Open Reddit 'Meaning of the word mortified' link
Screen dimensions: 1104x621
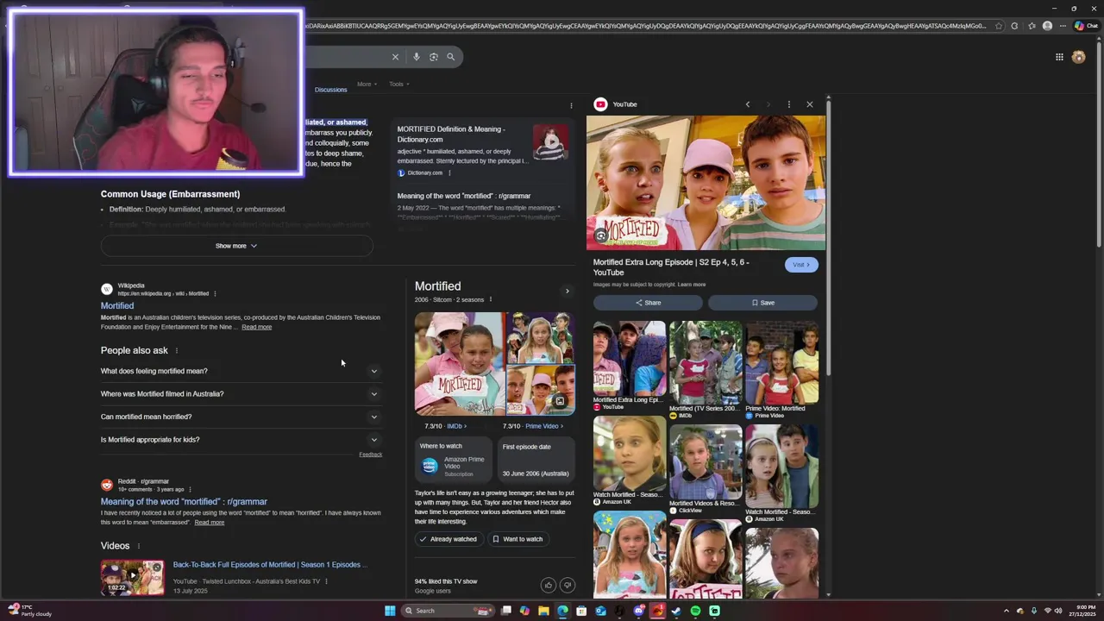[x=184, y=502]
